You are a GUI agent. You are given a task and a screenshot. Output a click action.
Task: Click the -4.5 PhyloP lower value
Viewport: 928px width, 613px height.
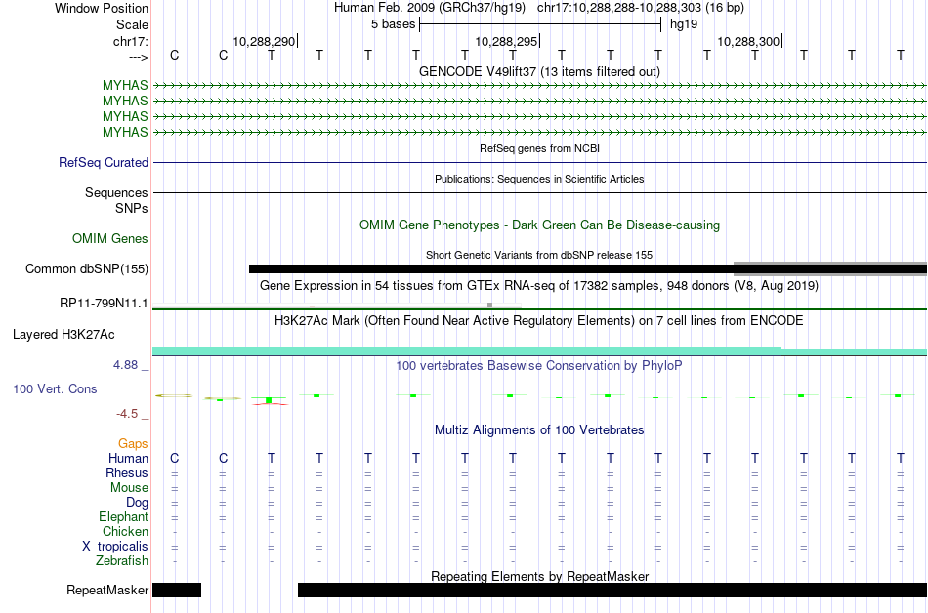127,413
